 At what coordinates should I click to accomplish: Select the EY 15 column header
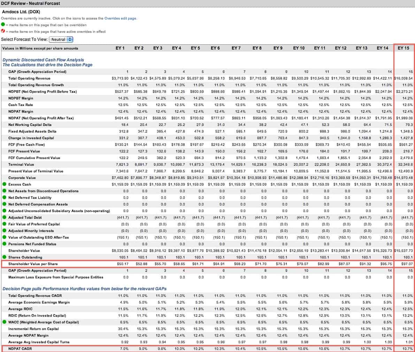(x=404, y=48)
